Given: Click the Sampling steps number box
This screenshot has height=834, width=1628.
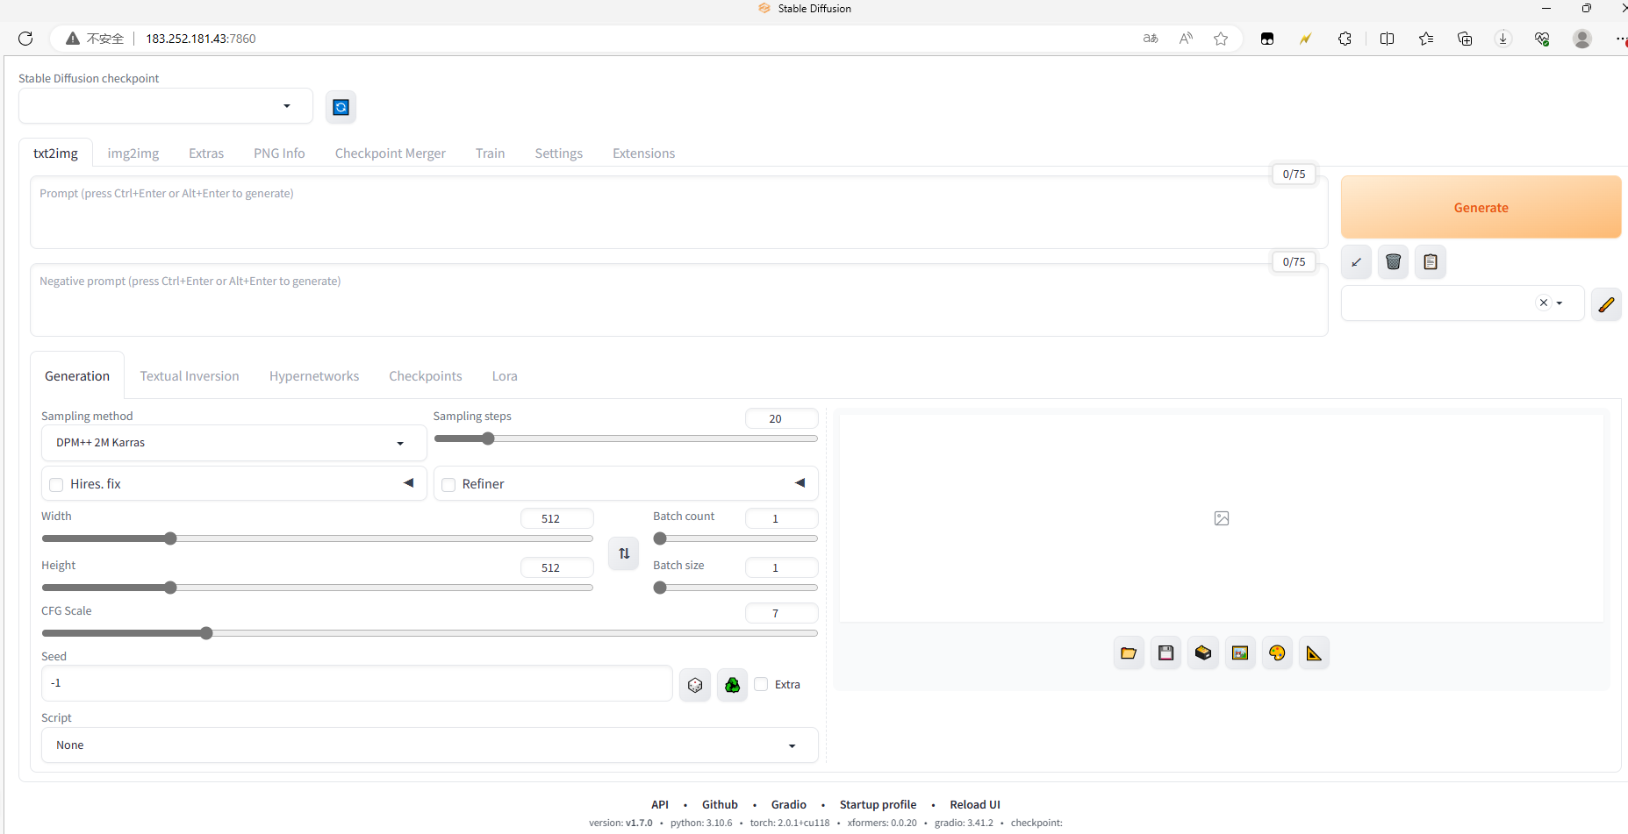Looking at the screenshot, I should tap(781, 418).
